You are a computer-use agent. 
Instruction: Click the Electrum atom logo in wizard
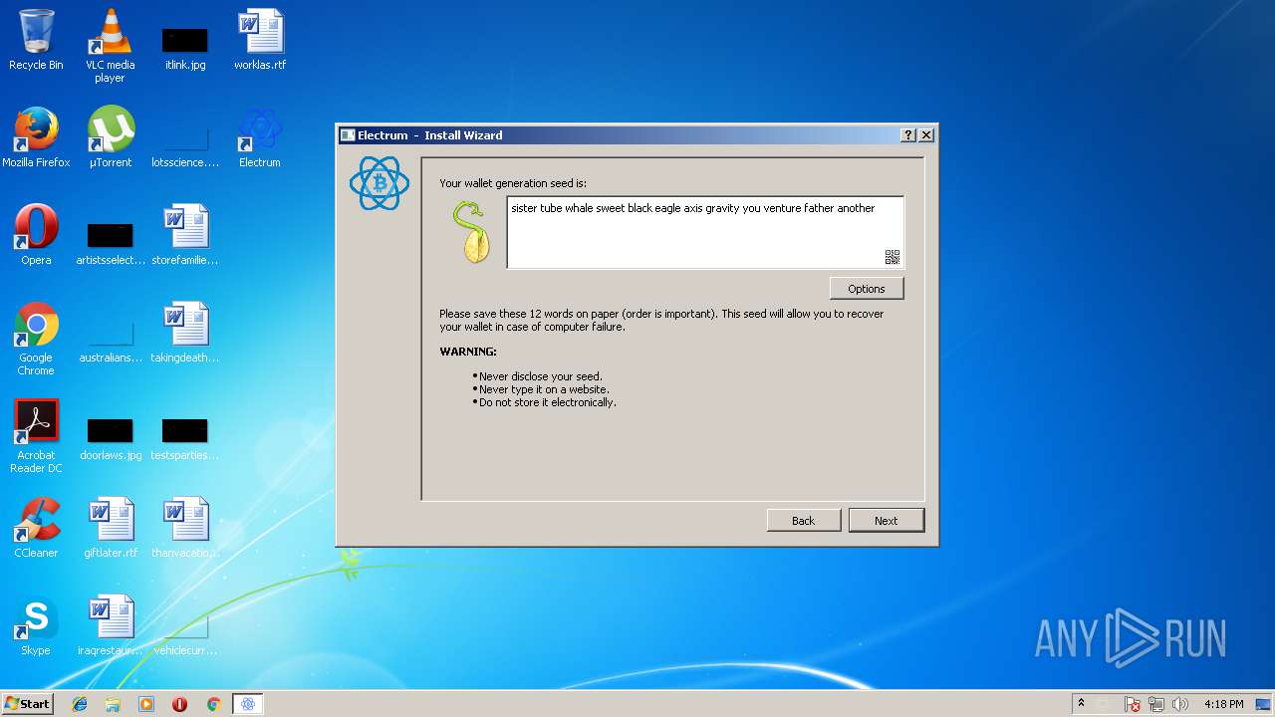pyautogui.click(x=379, y=183)
